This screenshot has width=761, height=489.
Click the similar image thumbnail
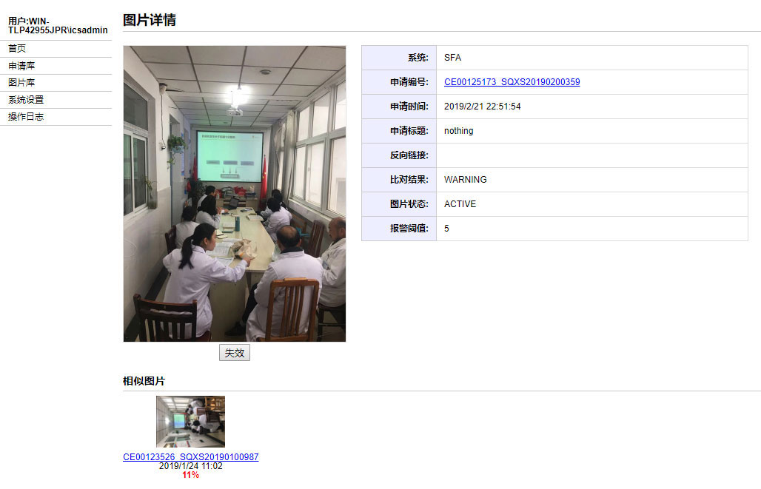click(x=190, y=422)
